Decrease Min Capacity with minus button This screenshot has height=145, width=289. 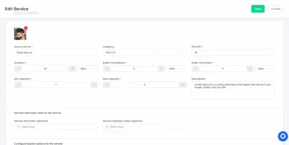[18, 85]
